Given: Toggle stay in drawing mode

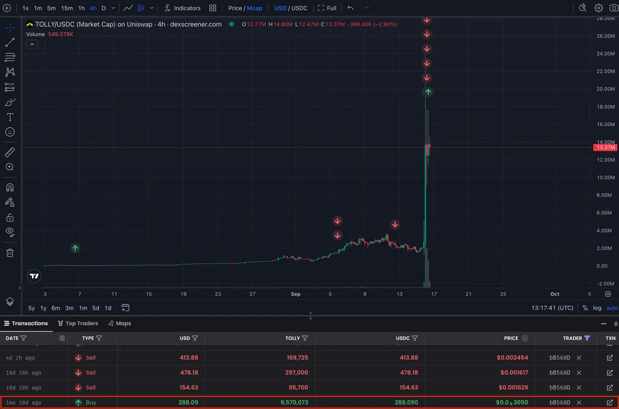Looking at the screenshot, I should click(10, 202).
